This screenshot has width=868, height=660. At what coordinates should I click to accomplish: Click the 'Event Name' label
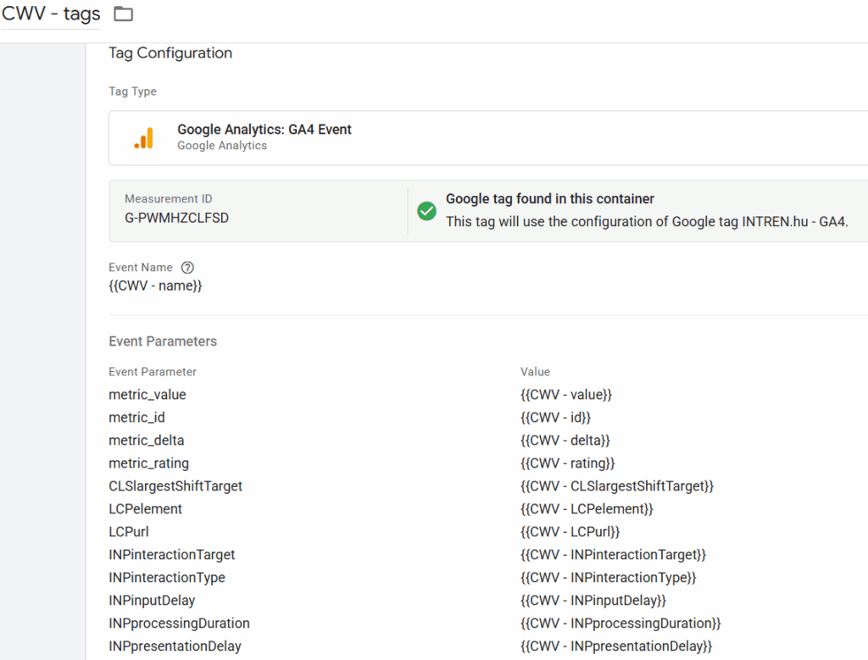(x=140, y=268)
